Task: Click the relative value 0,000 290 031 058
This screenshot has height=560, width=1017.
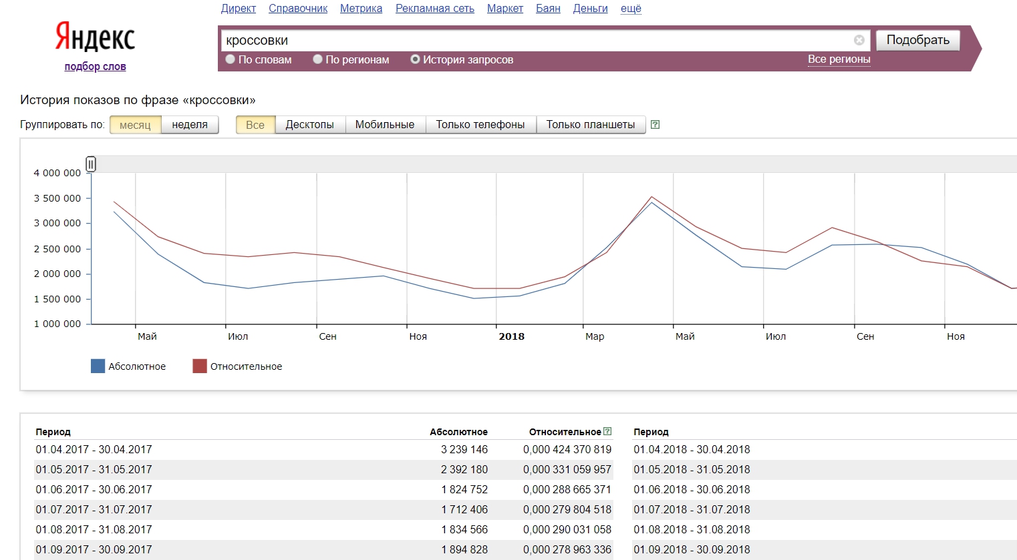Action: coord(567,529)
